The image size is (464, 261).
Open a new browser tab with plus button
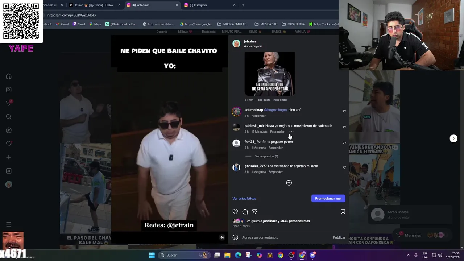[x=243, y=5]
